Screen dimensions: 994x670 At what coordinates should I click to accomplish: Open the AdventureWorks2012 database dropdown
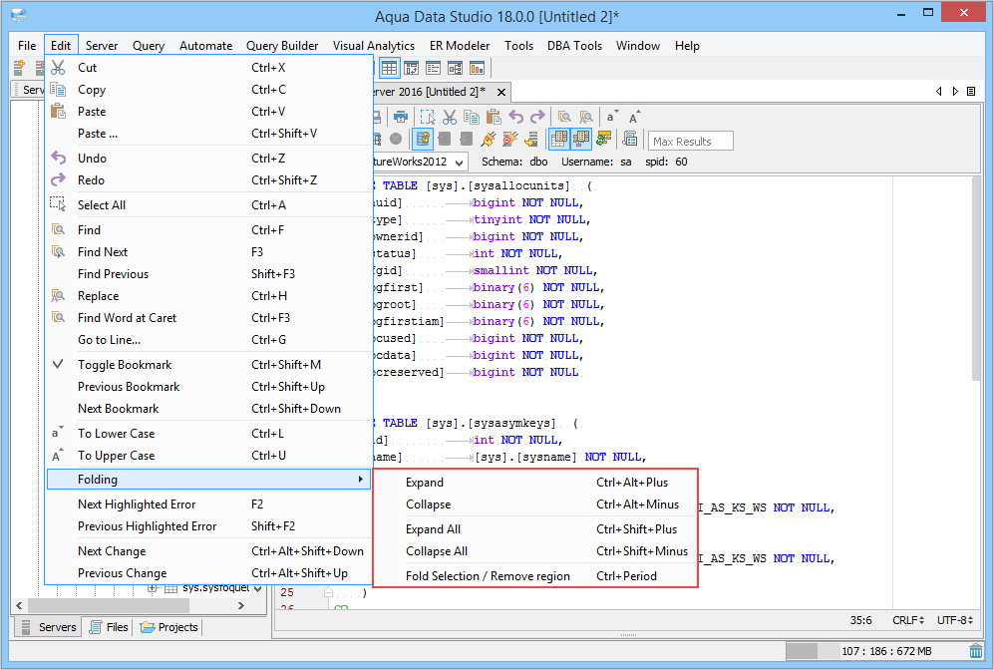point(460,163)
